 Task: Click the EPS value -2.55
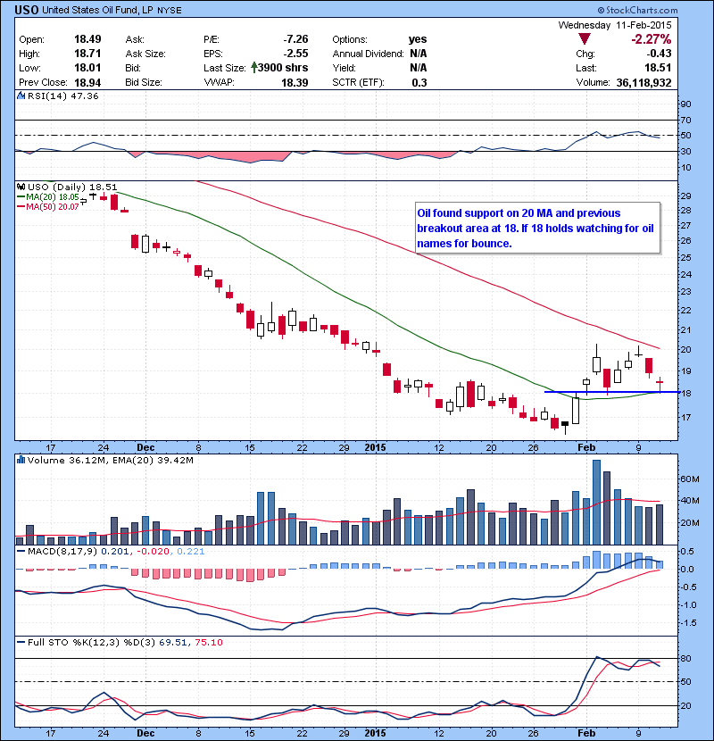pyautogui.click(x=295, y=54)
